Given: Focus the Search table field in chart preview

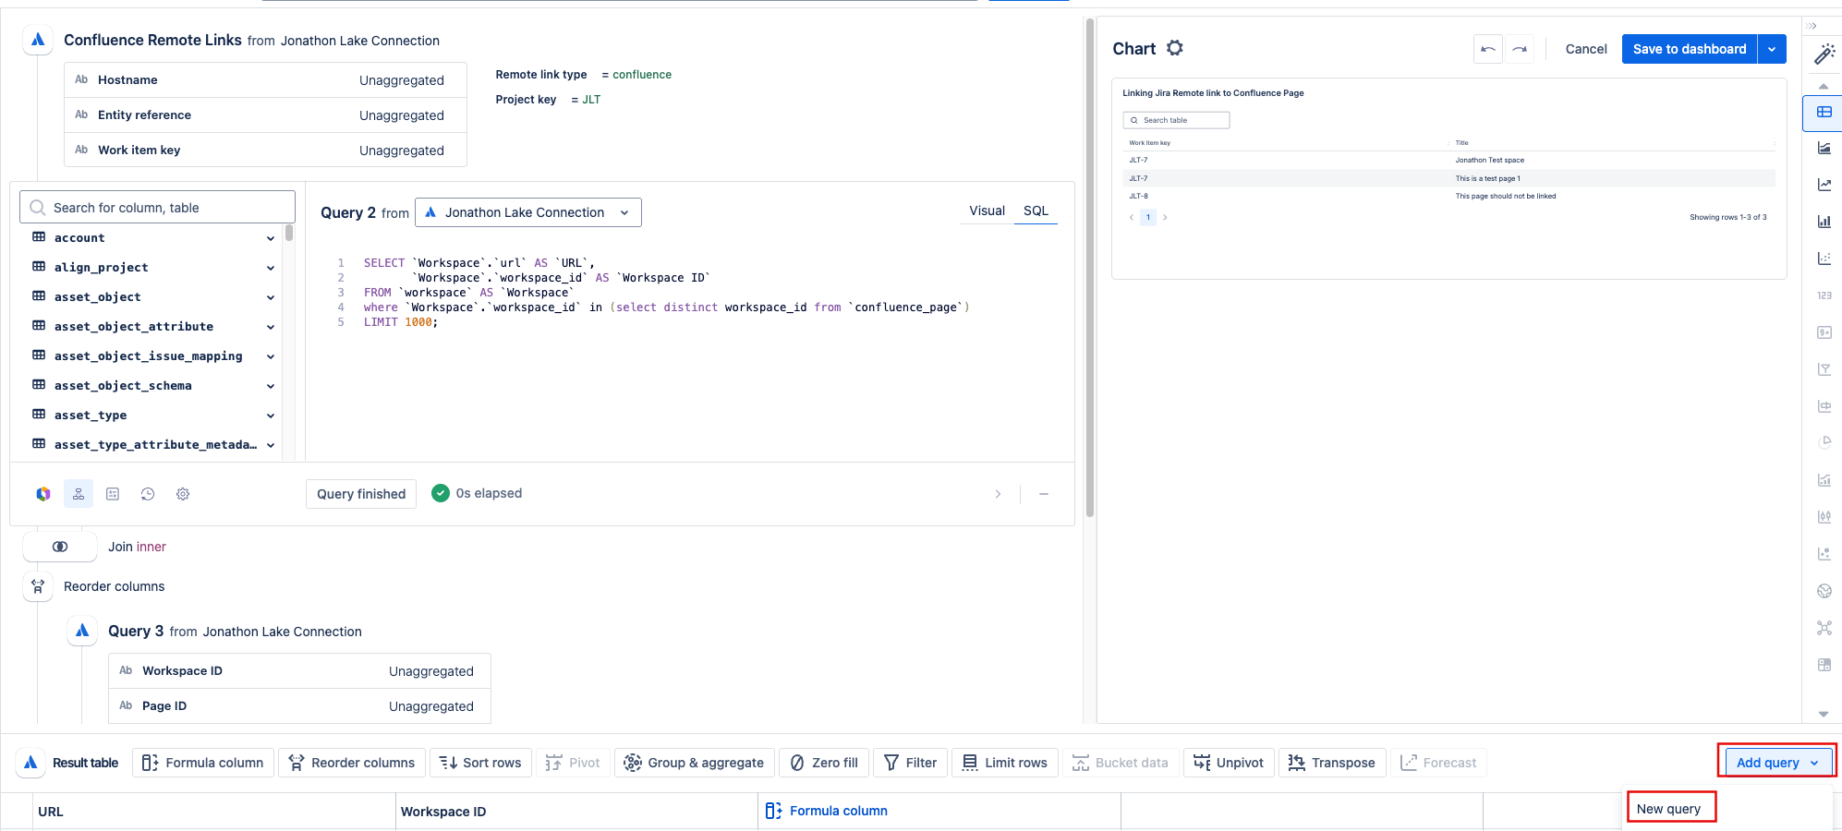Looking at the screenshot, I should (1176, 120).
